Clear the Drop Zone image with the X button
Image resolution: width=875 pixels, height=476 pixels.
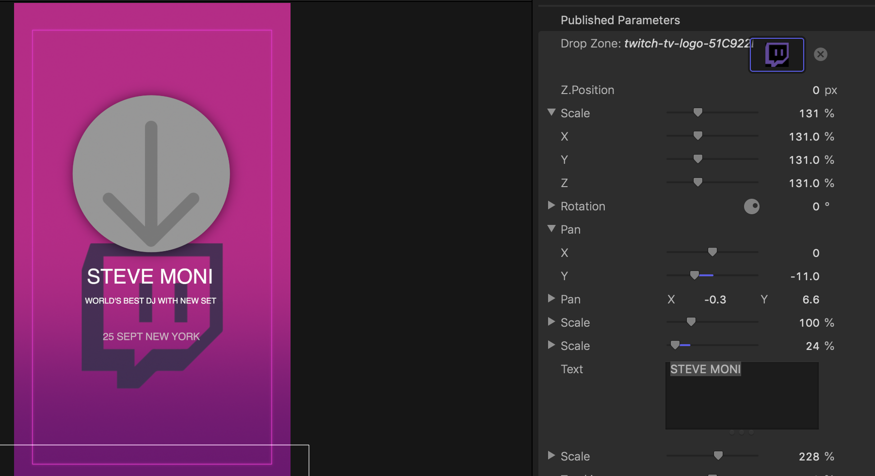(820, 54)
